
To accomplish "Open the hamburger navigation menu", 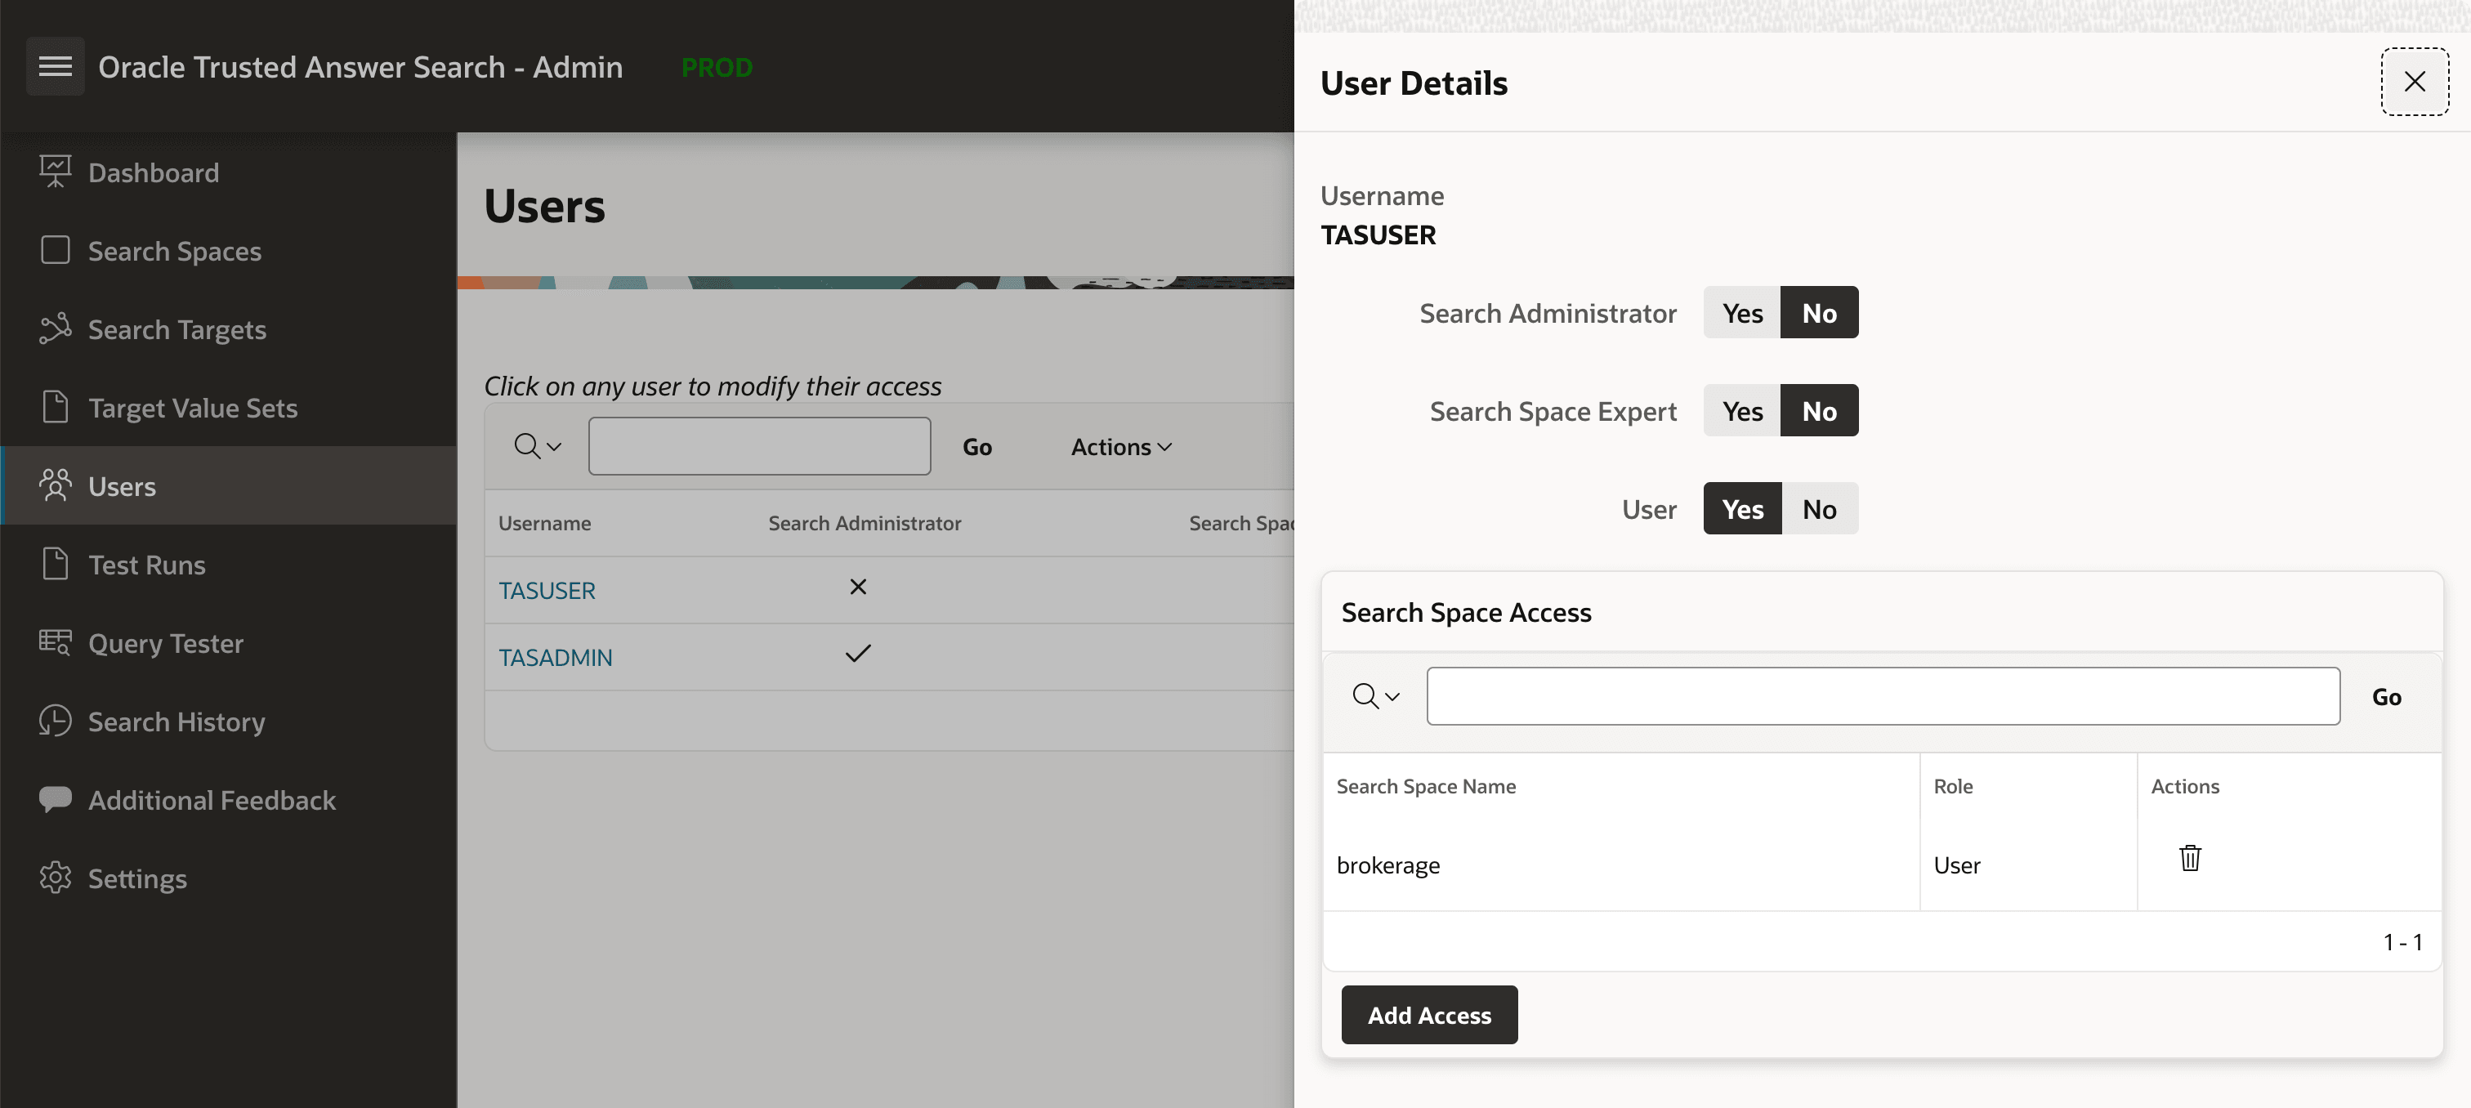I will (55, 66).
